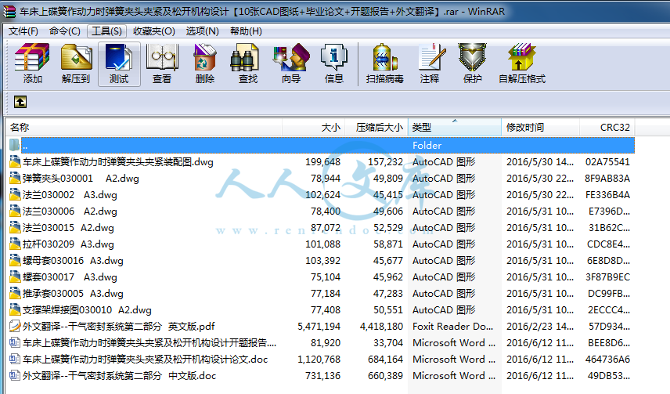Select the 设计开题报告 Word file name
Viewport: 670px width, 394px height.
click(x=149, y=342)
